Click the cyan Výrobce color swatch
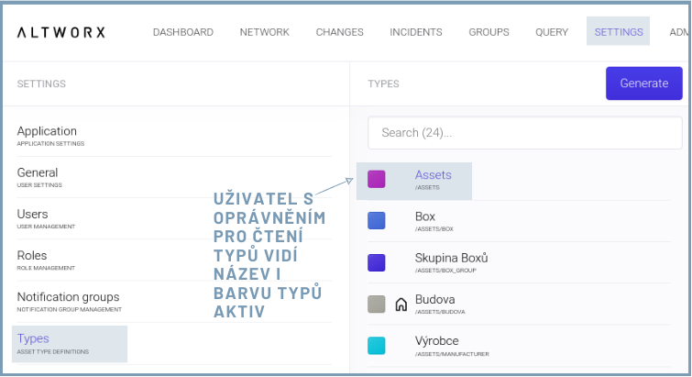Viewport: 692px width, 377px height. point(376,345)
